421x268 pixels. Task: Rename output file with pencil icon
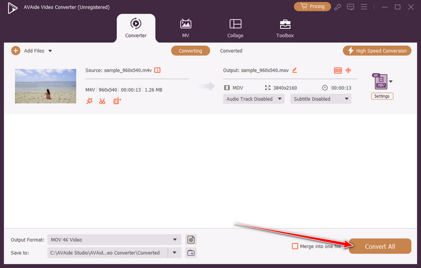295,70
